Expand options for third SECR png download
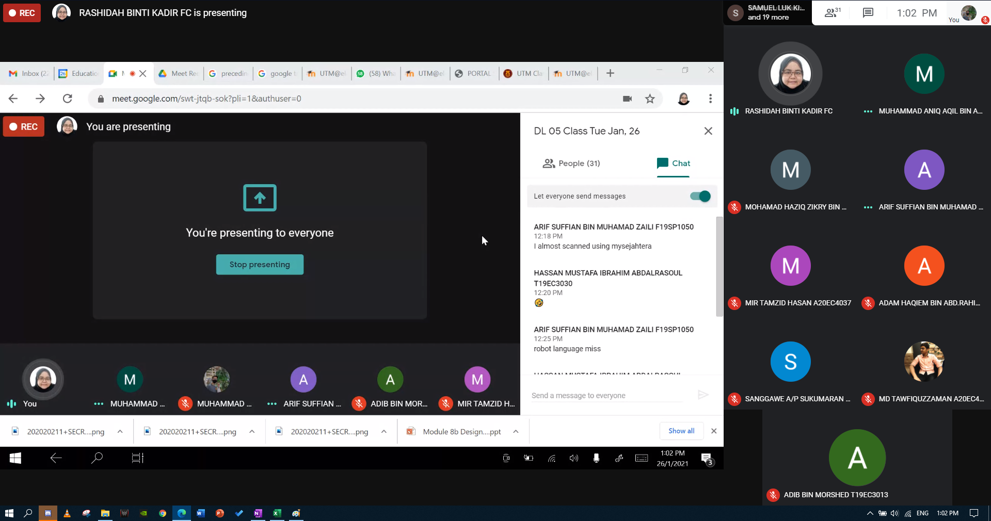Screen dimensions: 991x521 (x=383, y=431)
